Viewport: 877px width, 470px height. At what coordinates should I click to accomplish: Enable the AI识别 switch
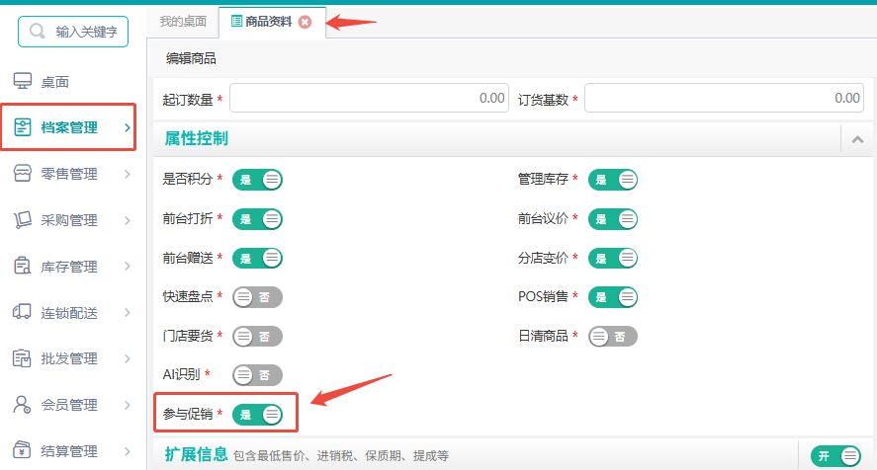[x=257, y=375]
